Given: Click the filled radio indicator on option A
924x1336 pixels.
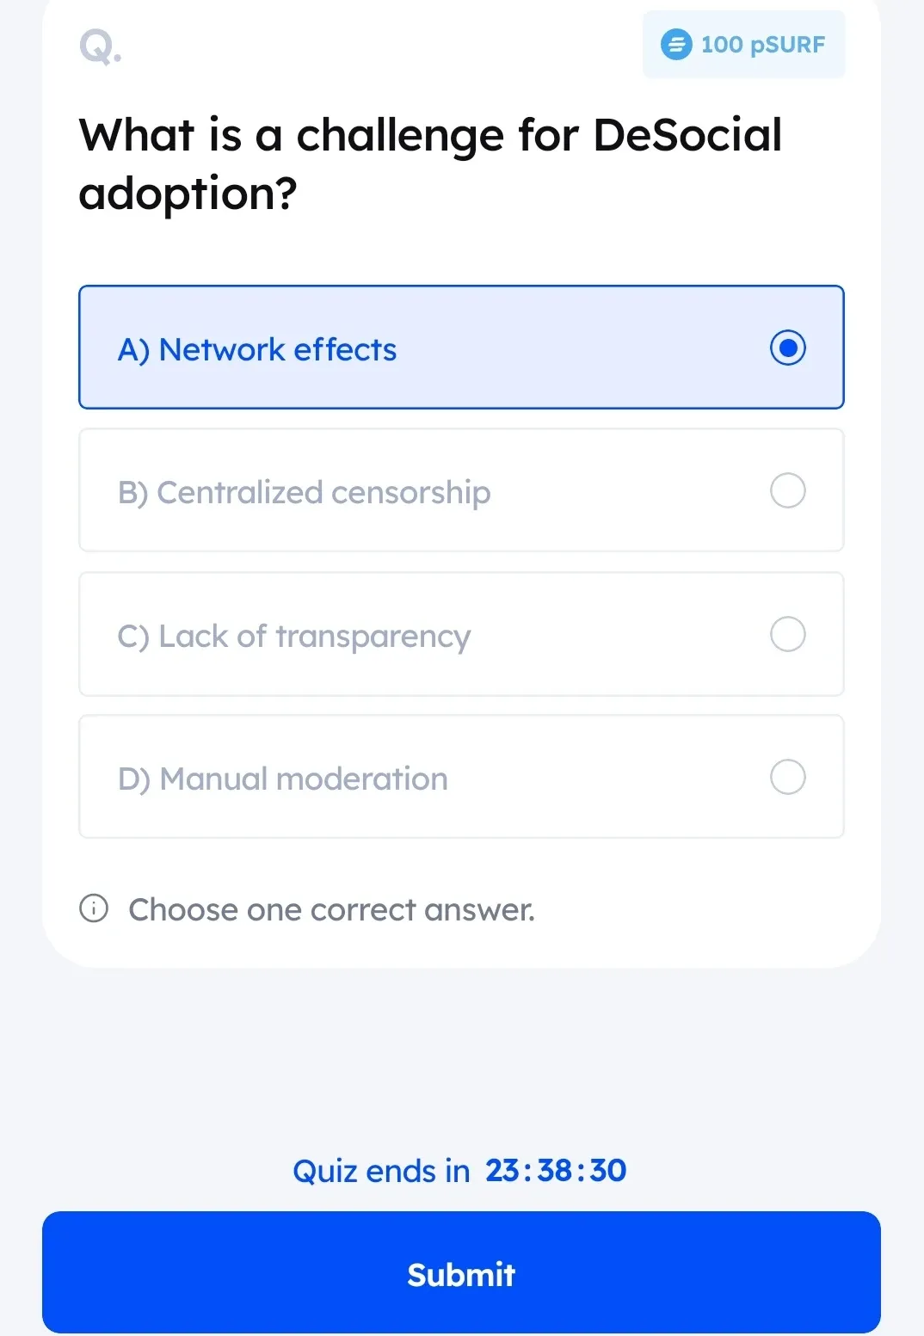Looking at the screenshot, I should click(787, 348).
